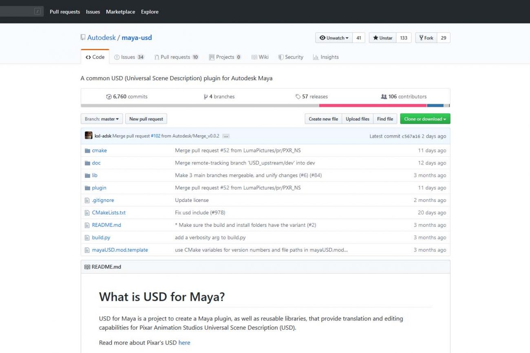
Task: Click the commits clock icon
Action: (x=108, y=96)
